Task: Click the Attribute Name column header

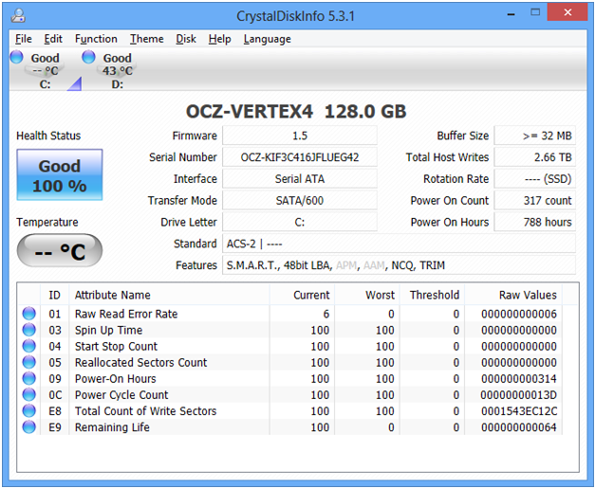Action: pos(170,295)
